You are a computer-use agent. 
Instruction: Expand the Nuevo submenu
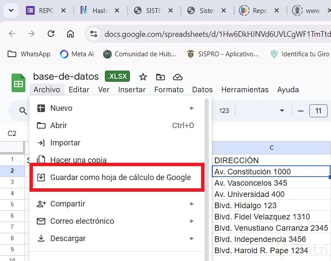coord(117,108)
